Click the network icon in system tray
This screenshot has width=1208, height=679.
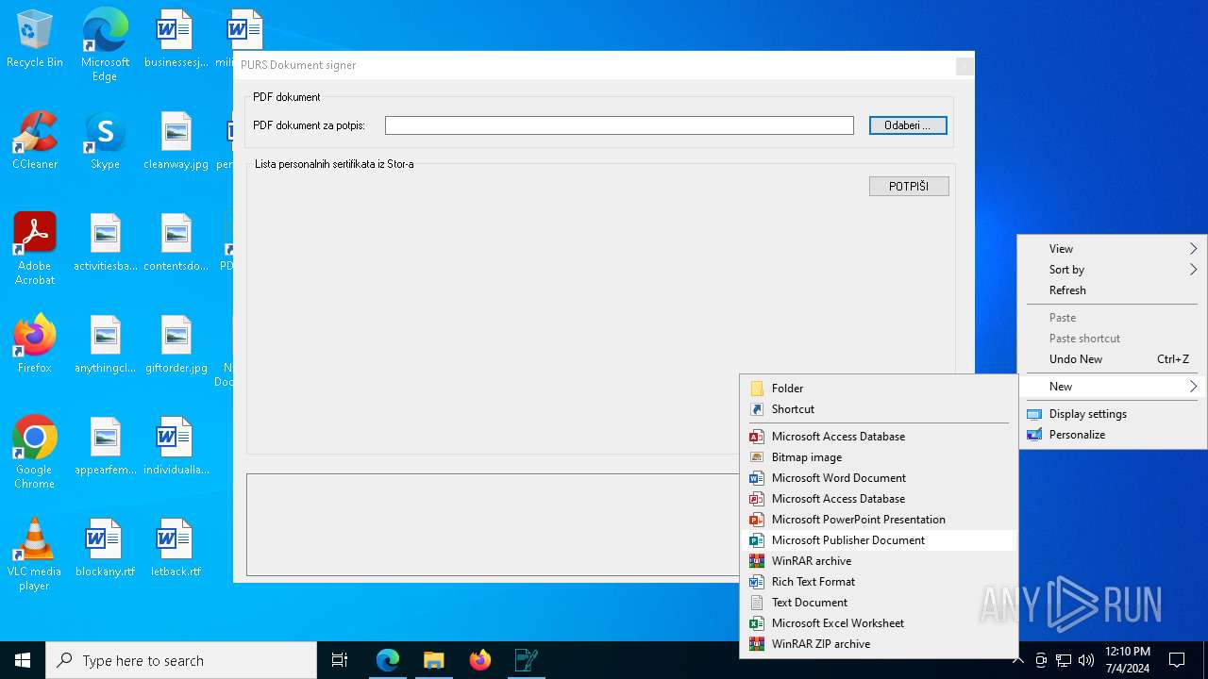pyautogui.click(x=1064, y=660)
